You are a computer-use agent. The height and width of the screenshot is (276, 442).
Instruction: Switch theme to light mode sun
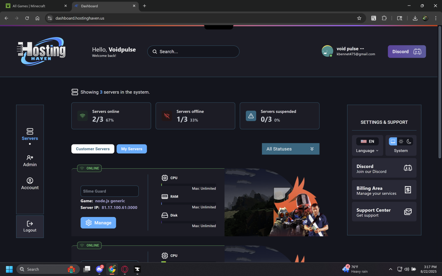(x=401, y=141)
